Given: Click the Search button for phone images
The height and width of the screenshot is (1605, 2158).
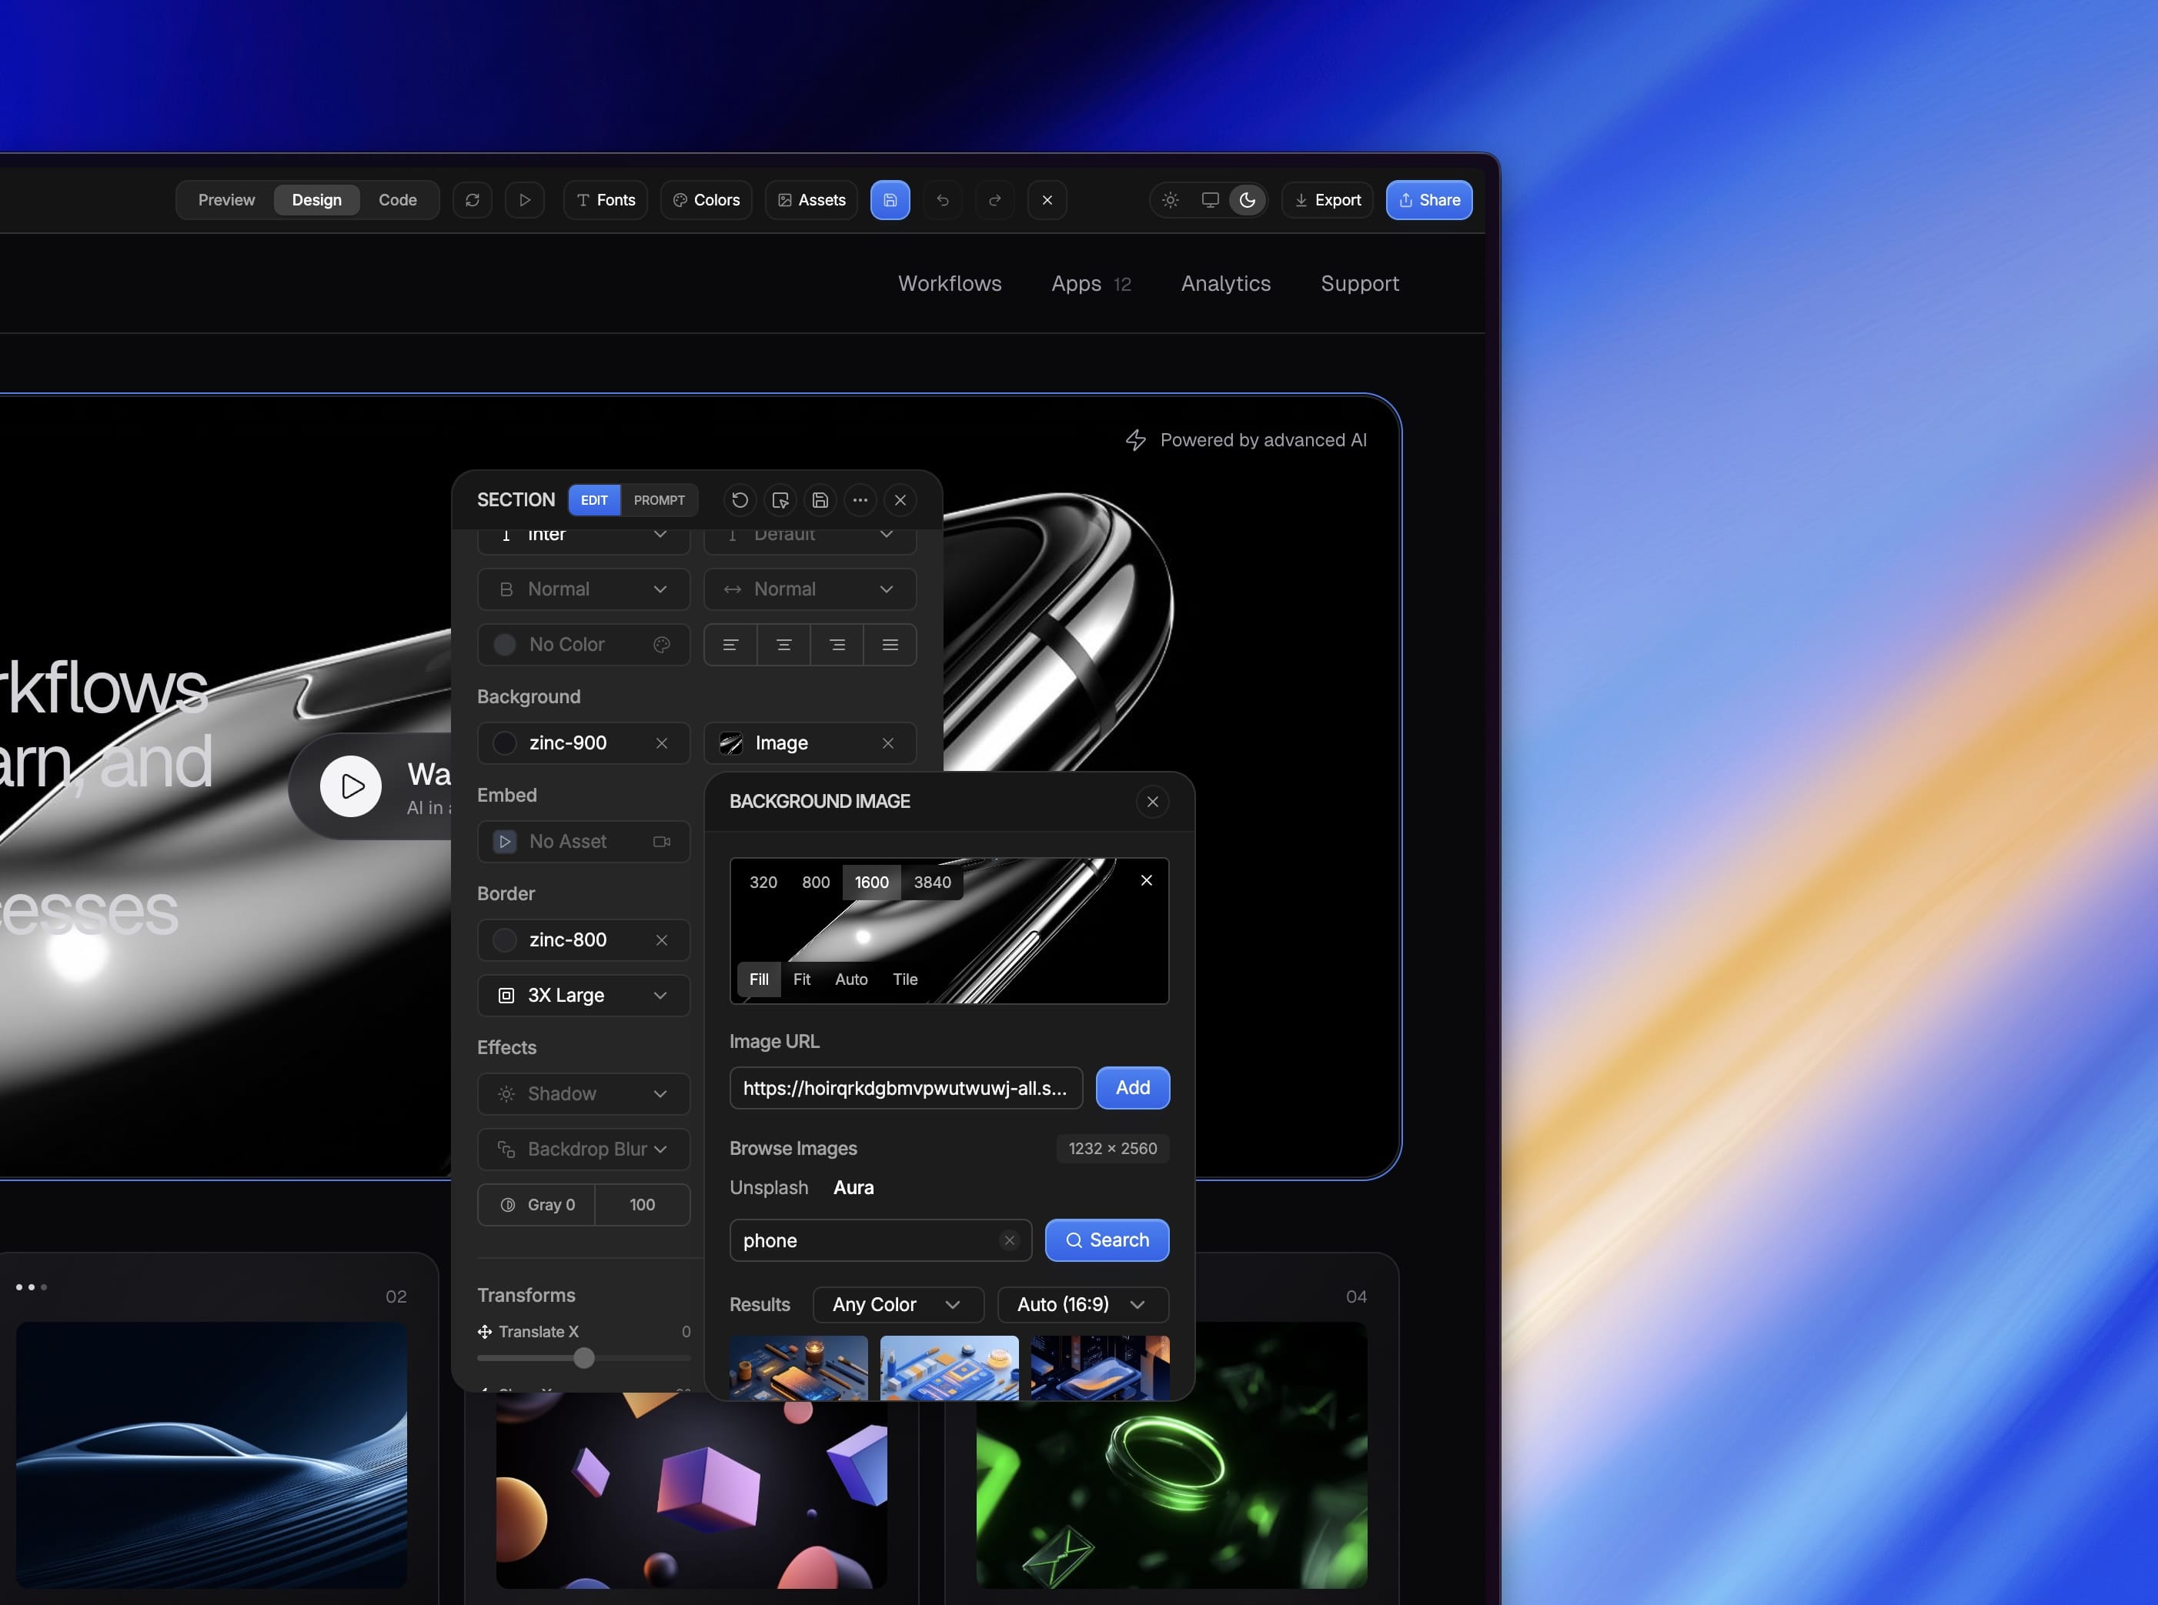Looking at the screenshot, I should [1106, 1240].
